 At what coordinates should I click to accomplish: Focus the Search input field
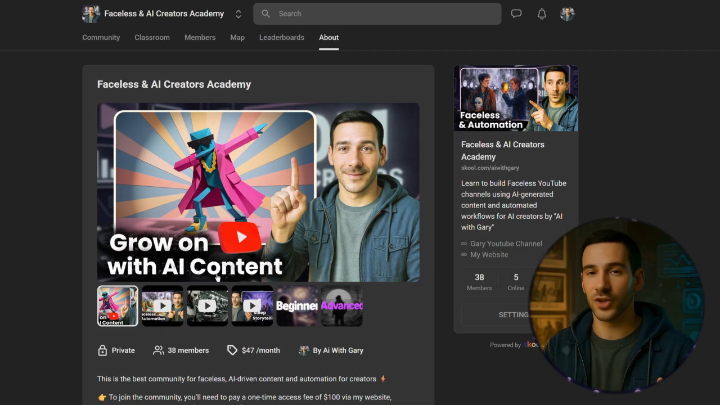click(377, 13)
